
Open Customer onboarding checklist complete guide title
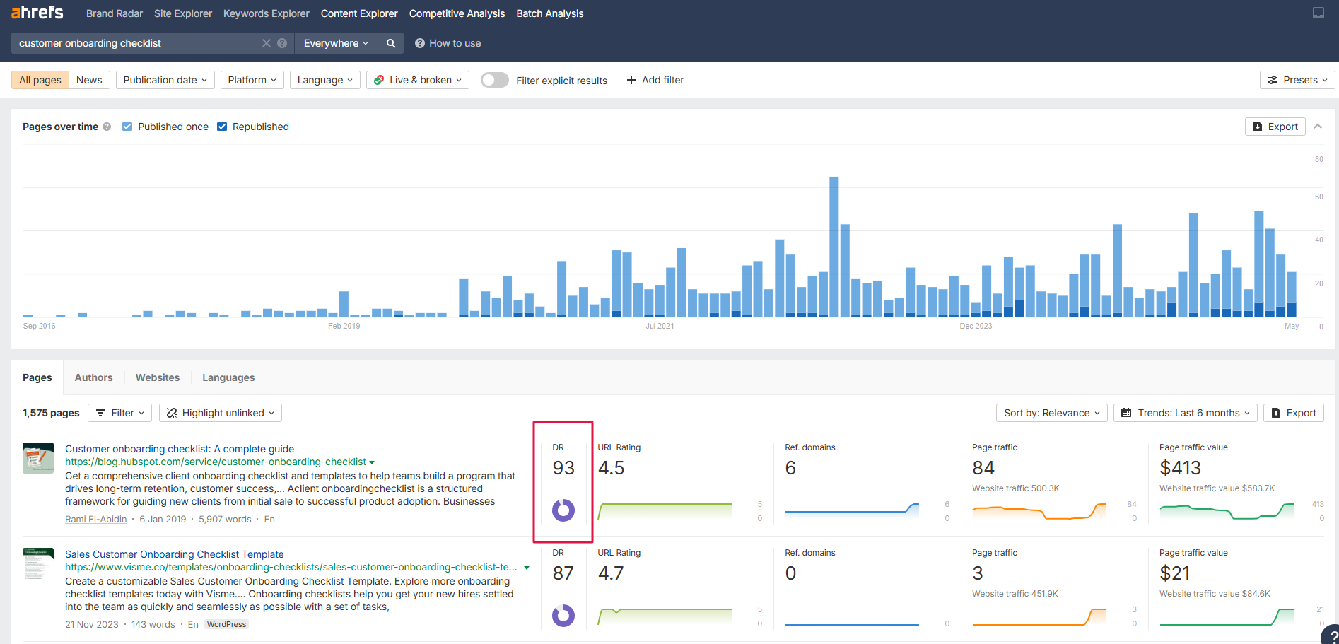pos(180,449)
